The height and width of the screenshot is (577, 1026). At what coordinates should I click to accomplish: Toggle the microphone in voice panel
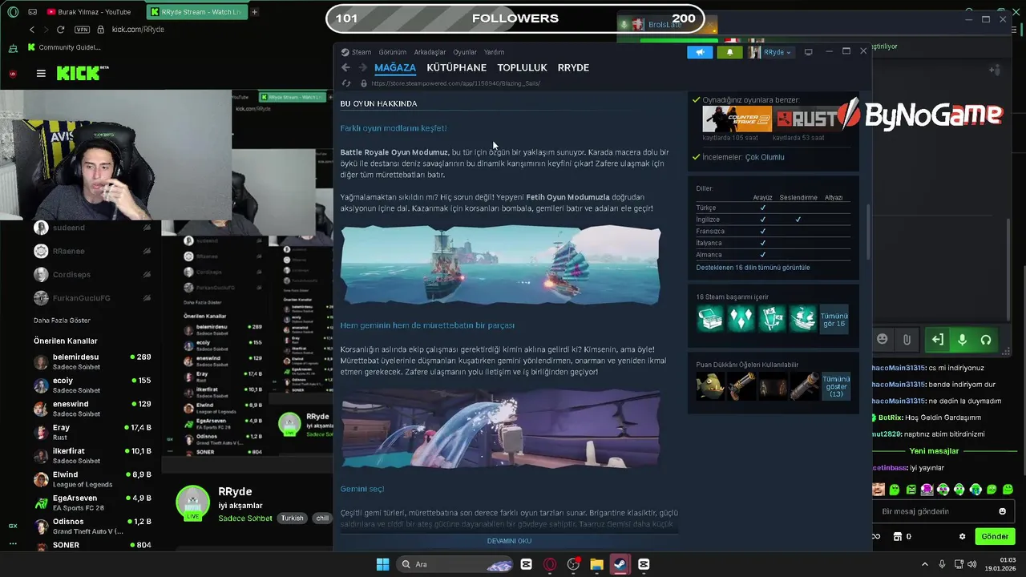point(962,340)
